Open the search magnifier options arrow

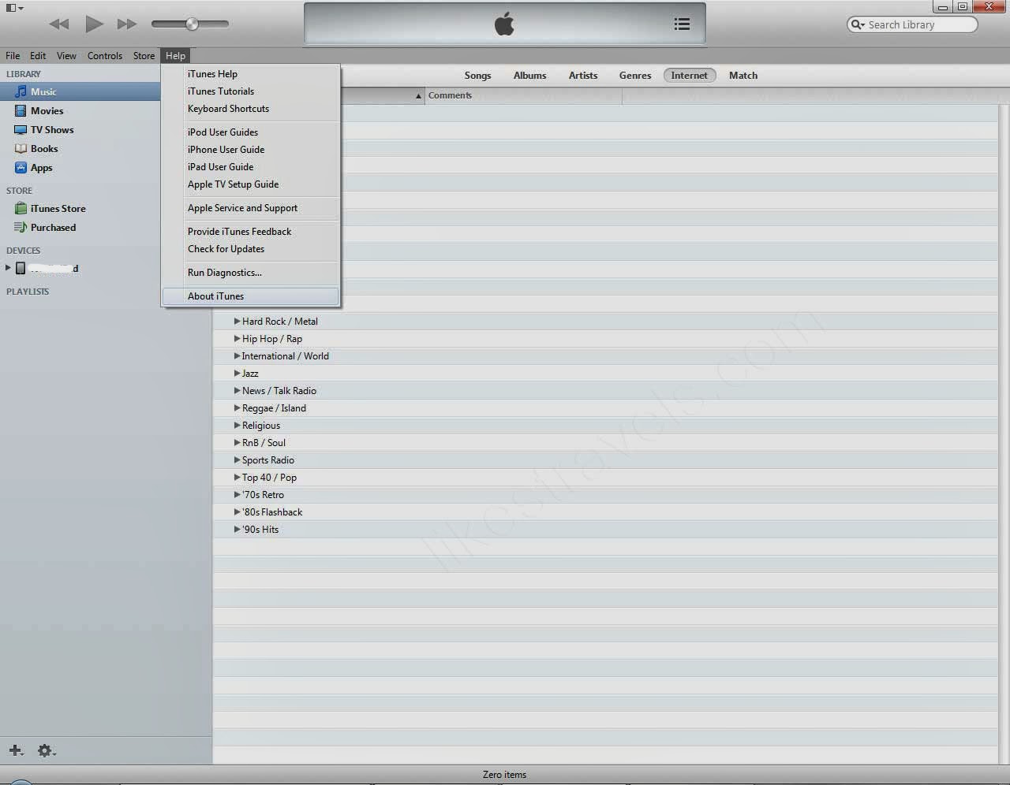pyautogui.click(x=857, y=24)
